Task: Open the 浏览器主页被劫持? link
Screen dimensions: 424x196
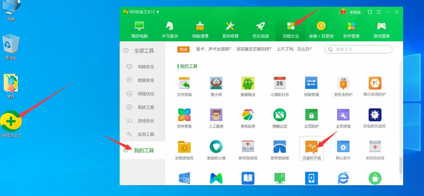Action: click(254, 49)
